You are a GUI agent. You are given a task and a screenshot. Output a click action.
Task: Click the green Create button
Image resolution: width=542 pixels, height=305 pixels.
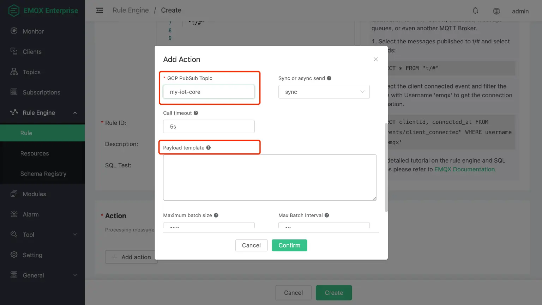click(333, 293)
